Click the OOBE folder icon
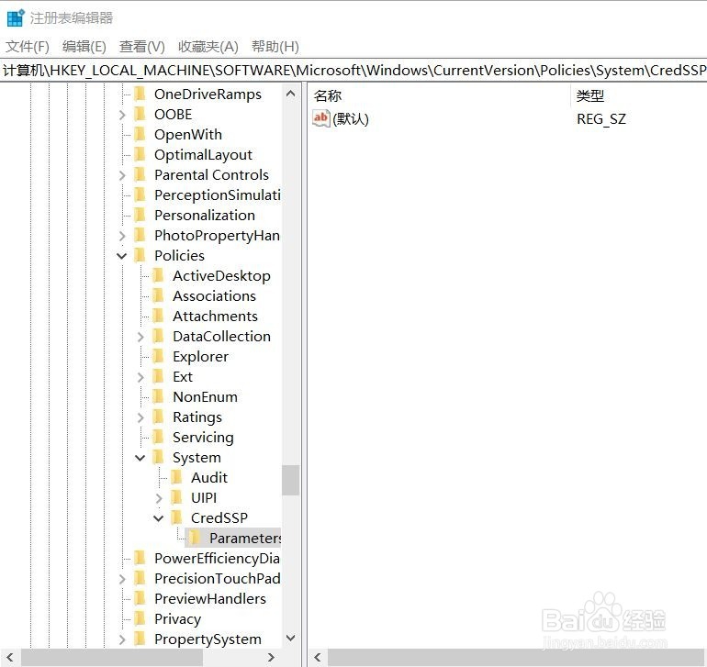 pyautogui.click(x=140, y=114)
